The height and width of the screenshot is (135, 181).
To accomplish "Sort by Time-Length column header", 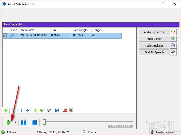I will click(81, 30).
